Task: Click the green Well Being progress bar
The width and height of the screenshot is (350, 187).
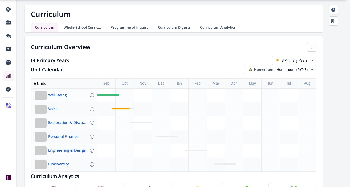Action: pyautogui.click(x=108, y=95)
